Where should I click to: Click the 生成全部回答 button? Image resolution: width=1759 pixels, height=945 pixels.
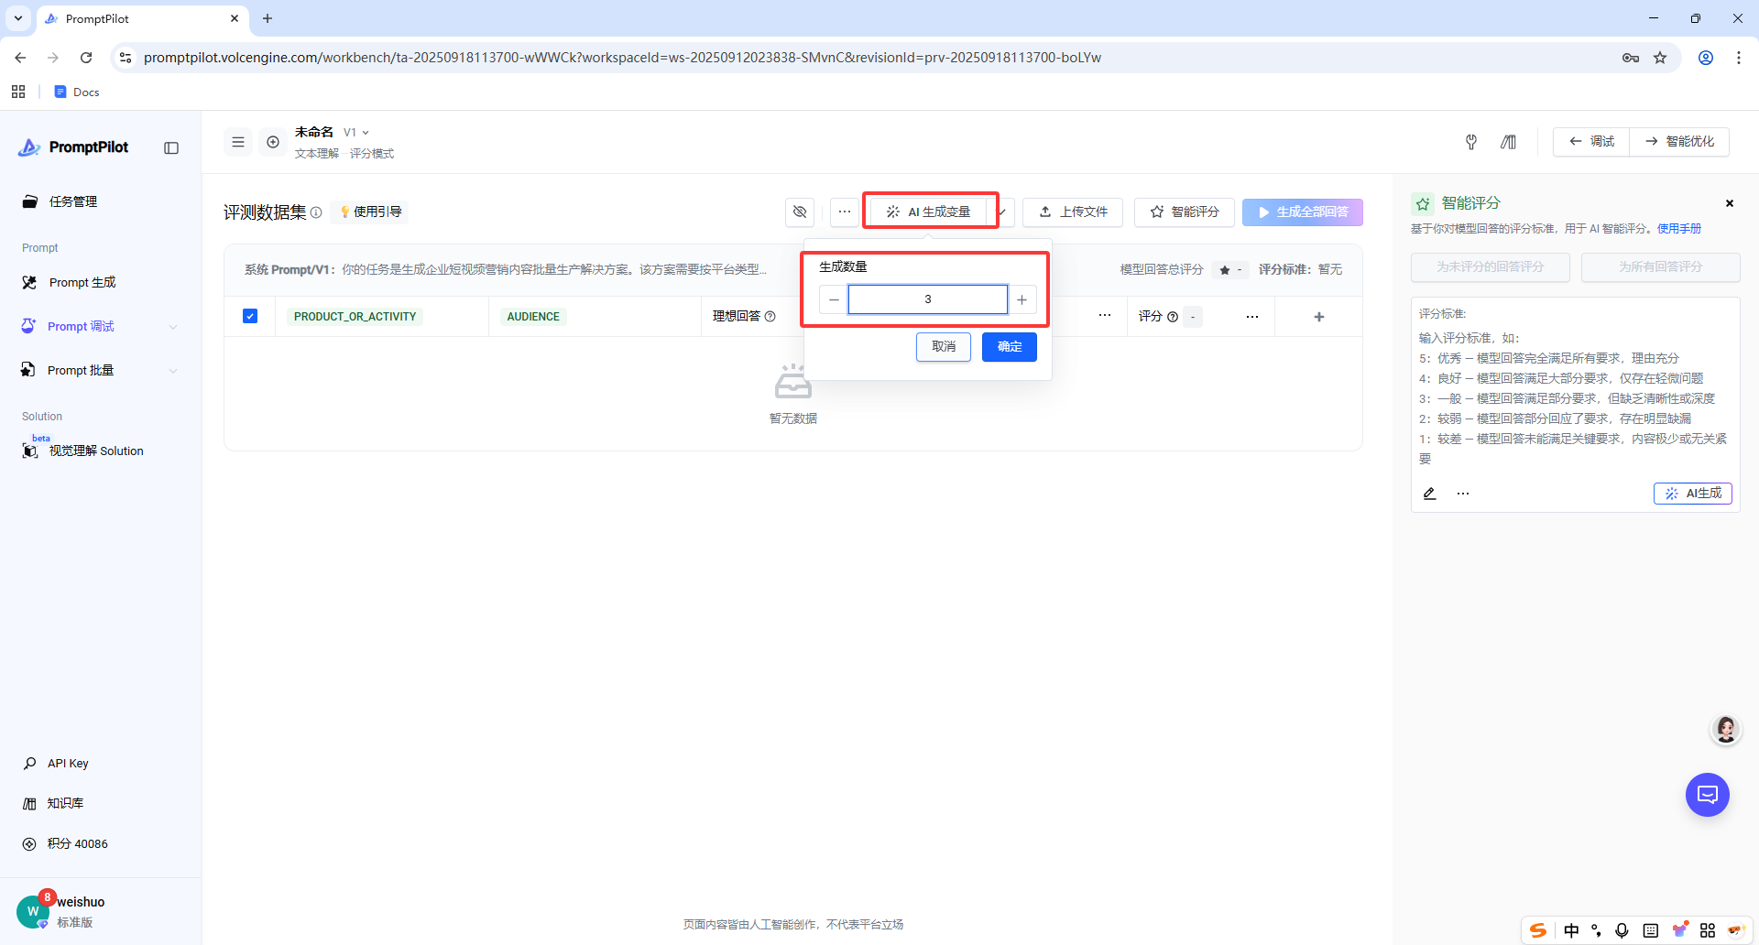pos(1303,212)
